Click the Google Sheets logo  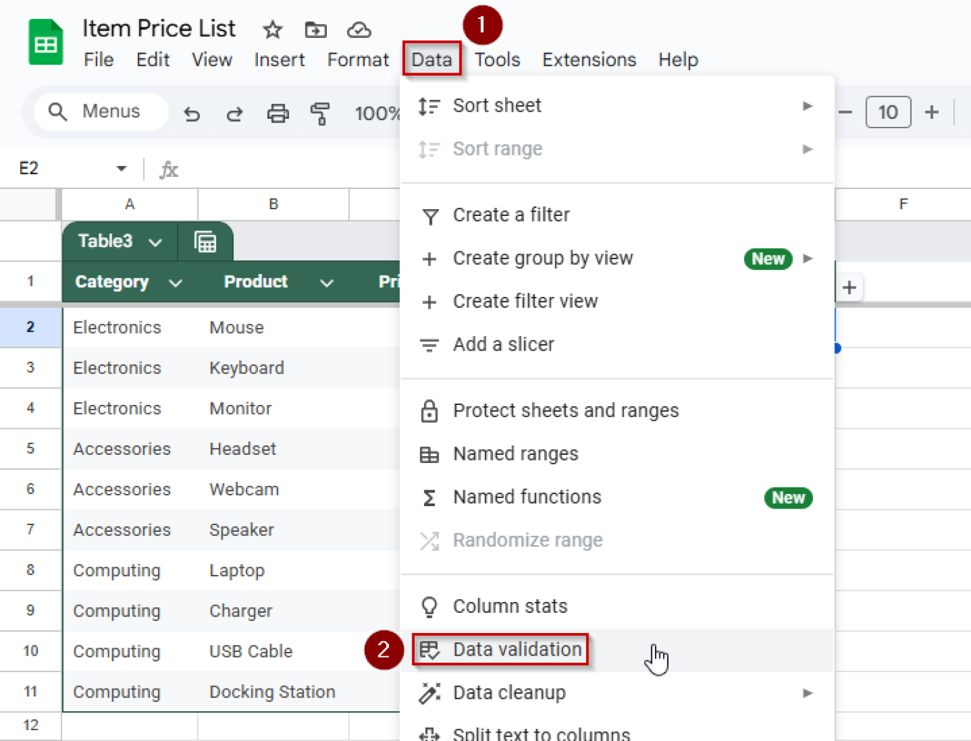point(45,42)
